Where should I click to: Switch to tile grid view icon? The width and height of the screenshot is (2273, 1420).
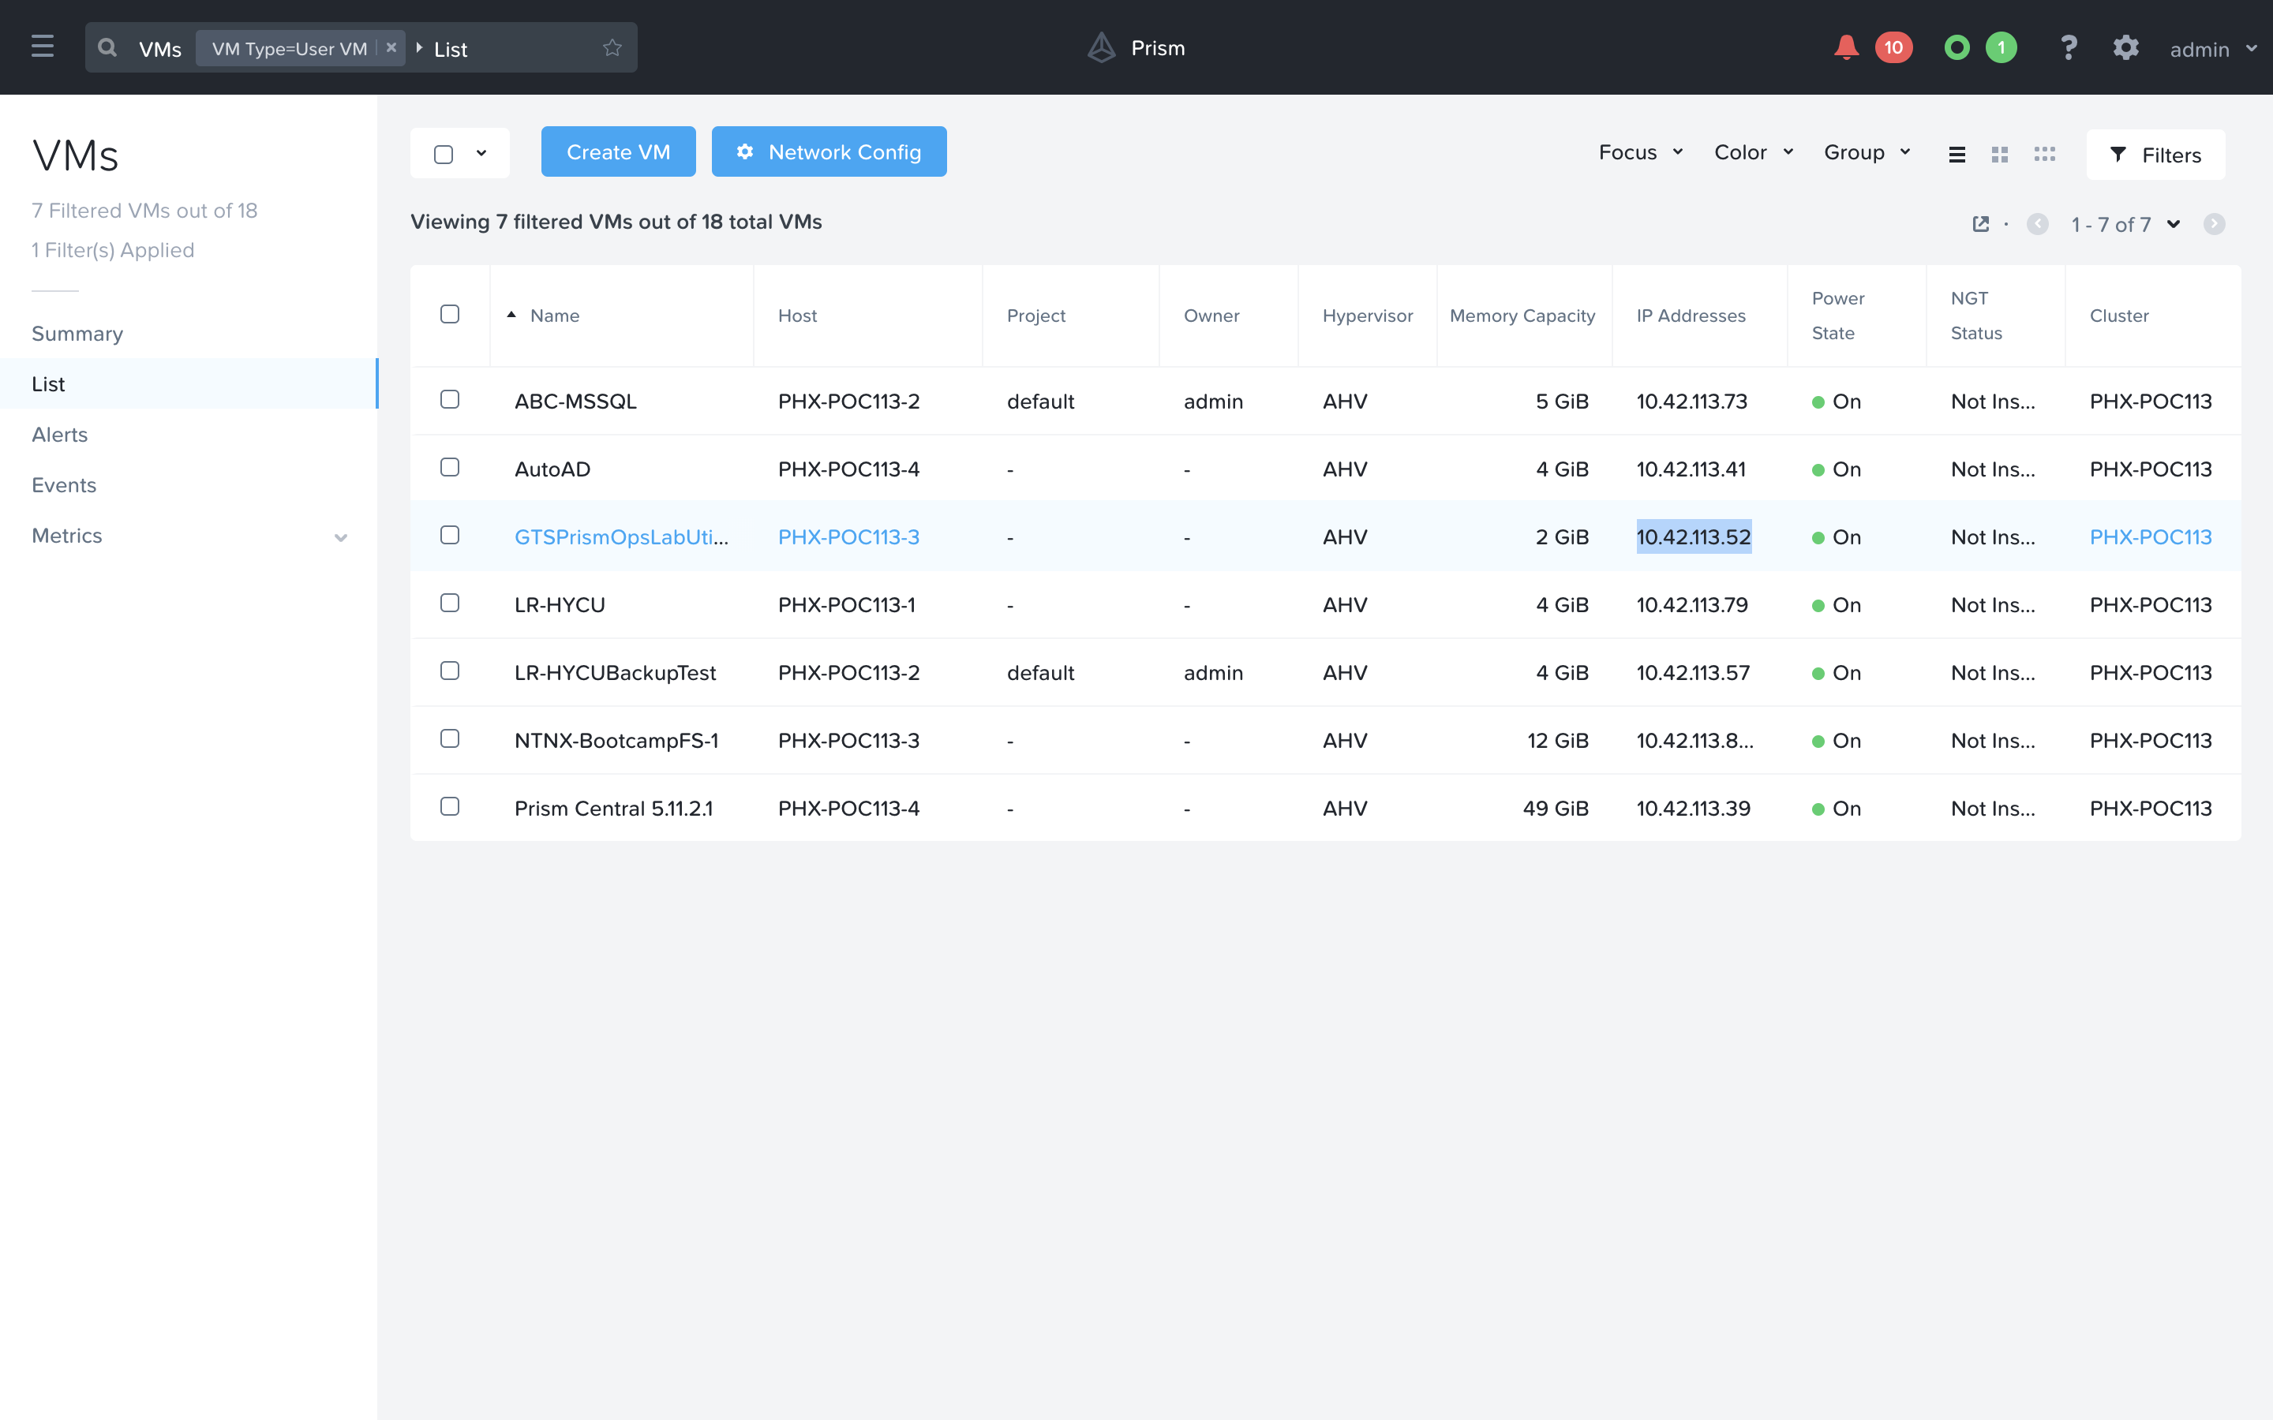(2000, 154)
